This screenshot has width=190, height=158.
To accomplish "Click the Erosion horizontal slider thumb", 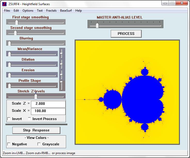I will [9, 75].
